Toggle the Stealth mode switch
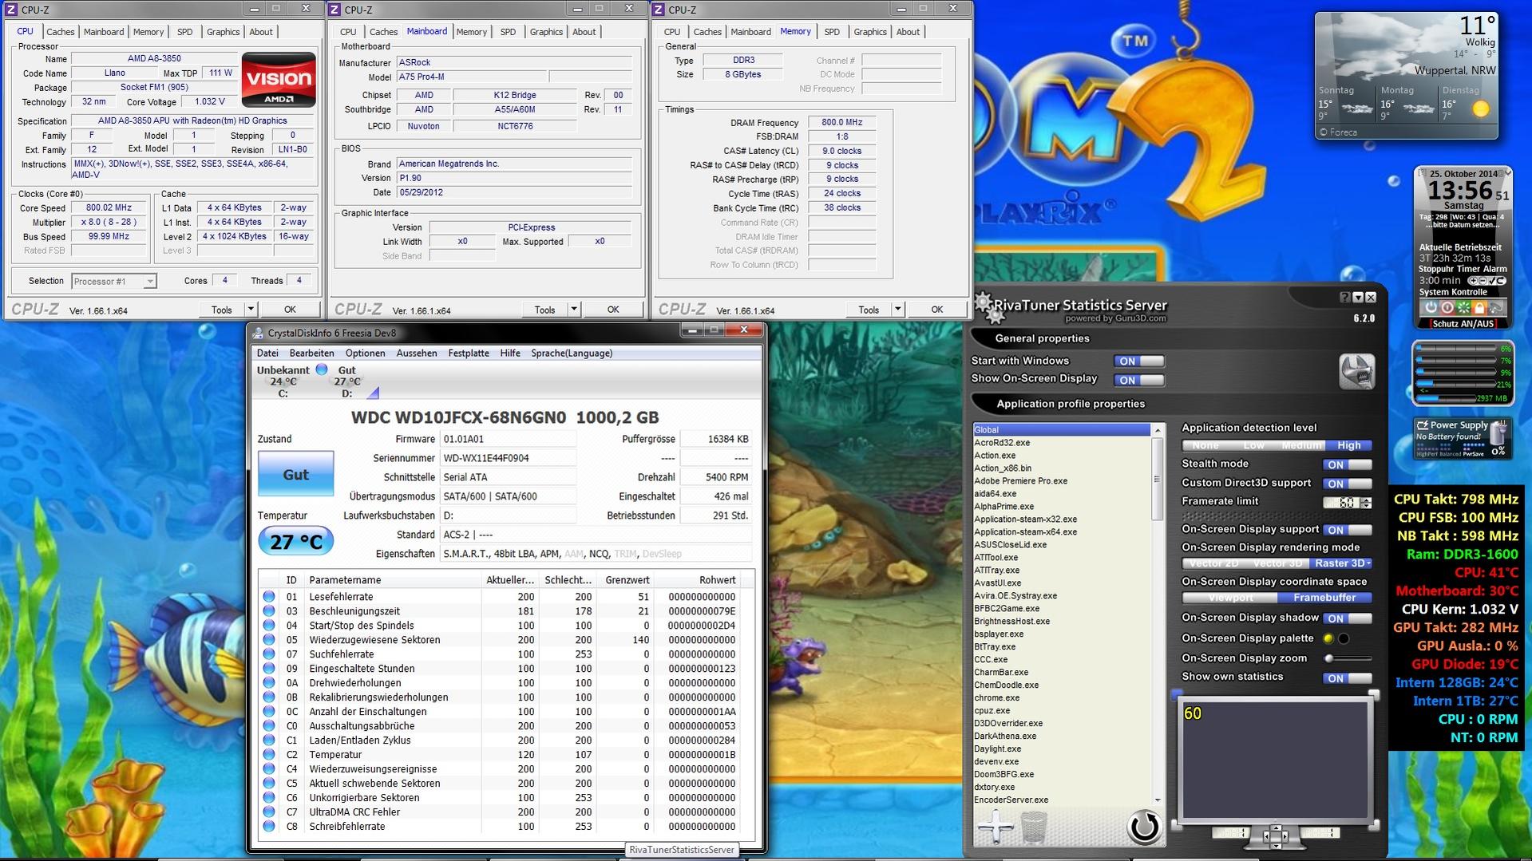Viewport: 1532px width, 861px height. [x=1348, y=464]
